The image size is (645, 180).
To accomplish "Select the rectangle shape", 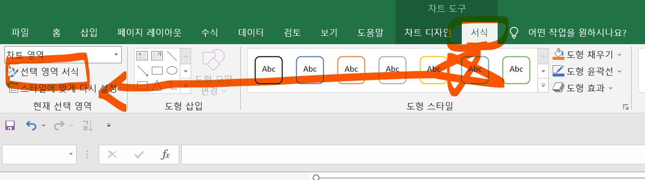I will [157, 70].
